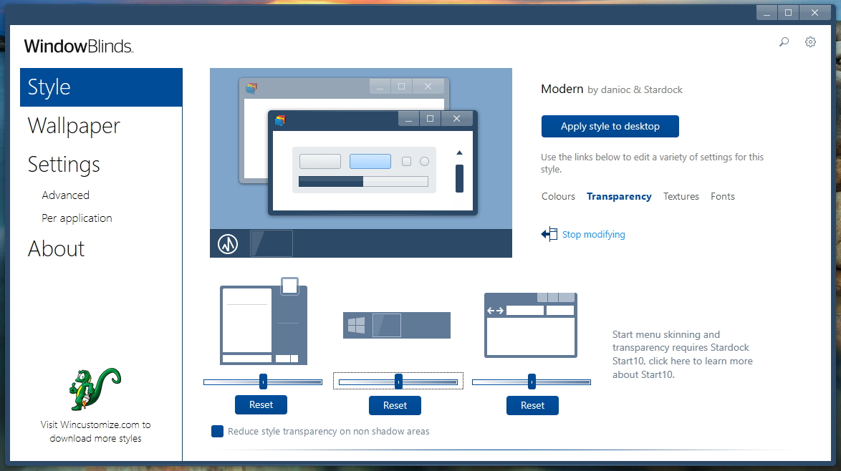The height and width of the screenshot is (471, 841).
Task: Click the taskbar transparency slider handle
Action: click(398, 382)
